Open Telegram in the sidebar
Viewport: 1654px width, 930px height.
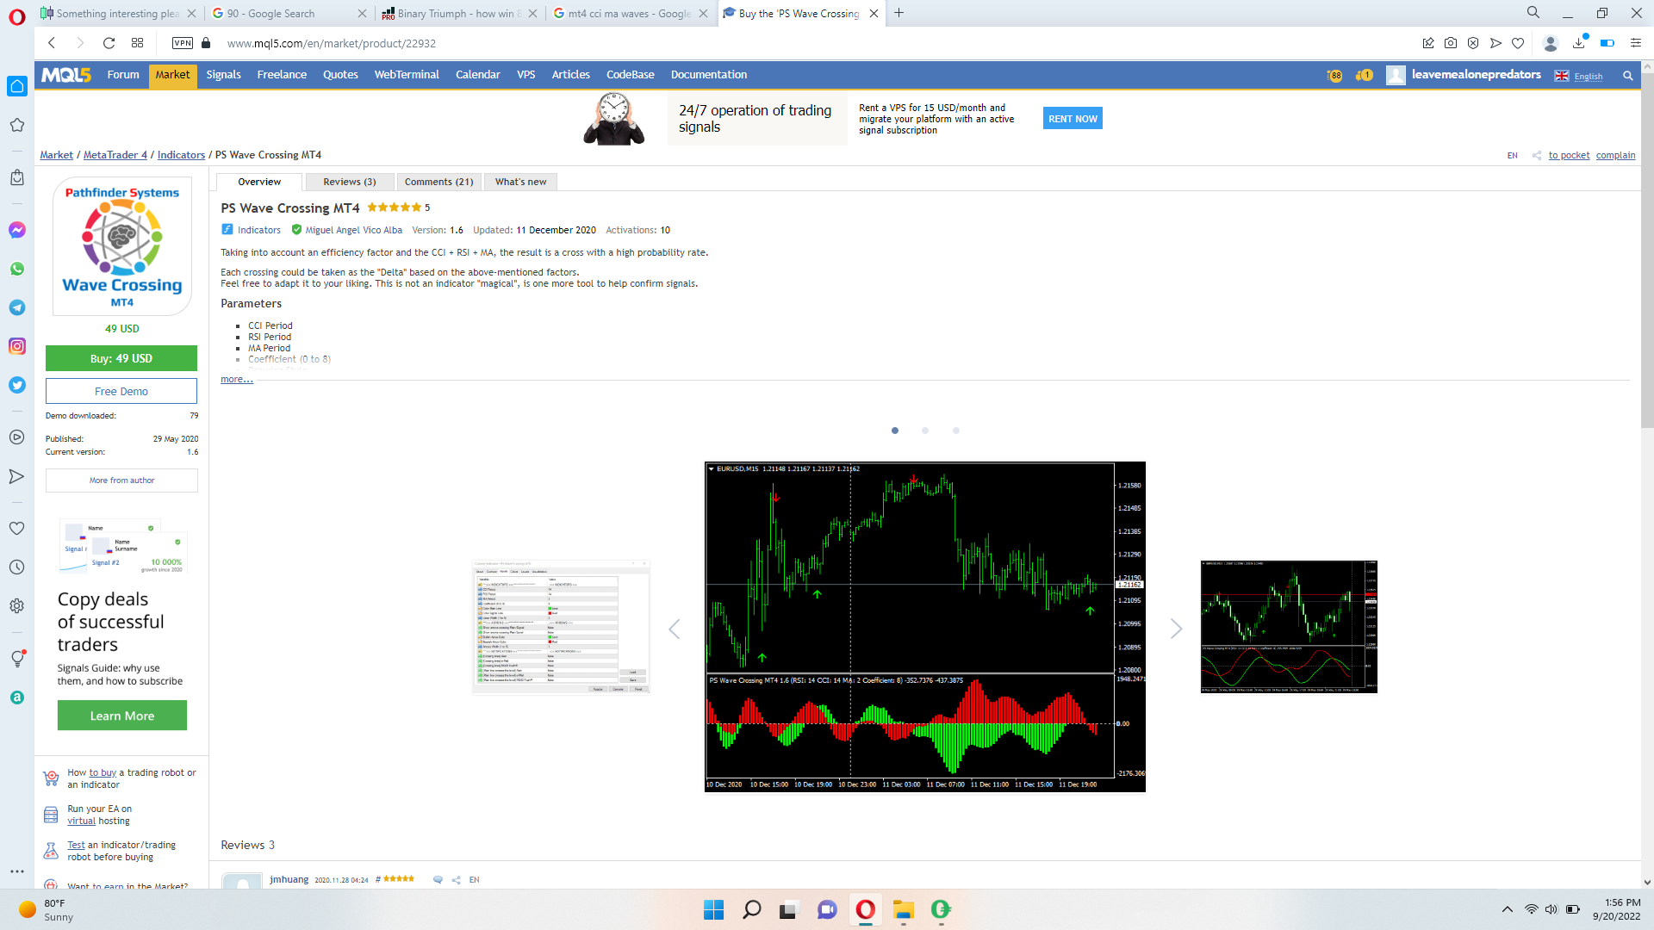click(x=17, y=307)
